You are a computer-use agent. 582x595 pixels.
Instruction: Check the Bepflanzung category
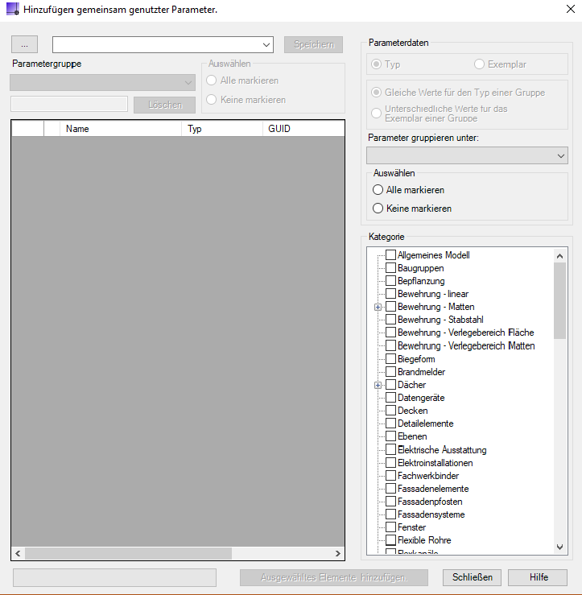click(390, 281)
